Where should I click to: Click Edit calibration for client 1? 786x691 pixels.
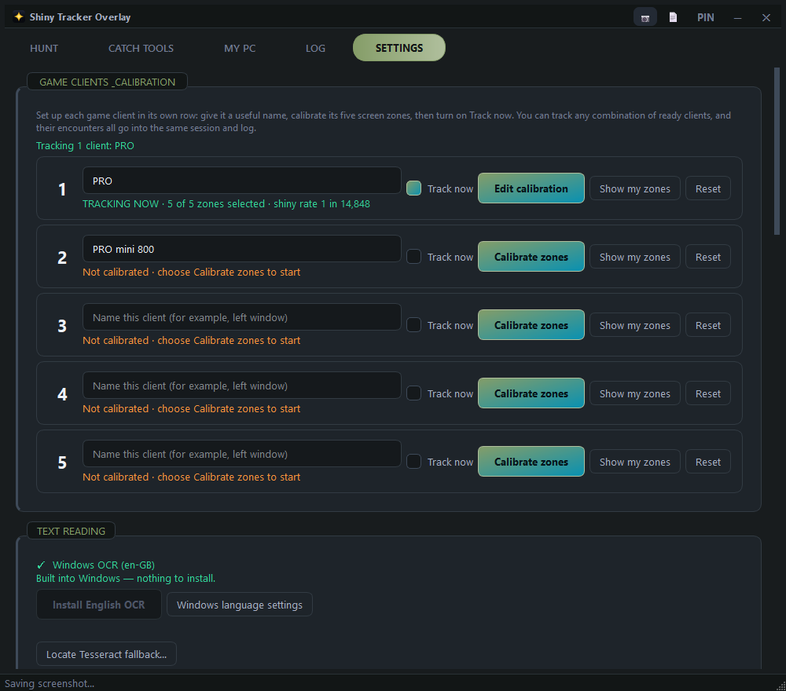tap(531, 188)
